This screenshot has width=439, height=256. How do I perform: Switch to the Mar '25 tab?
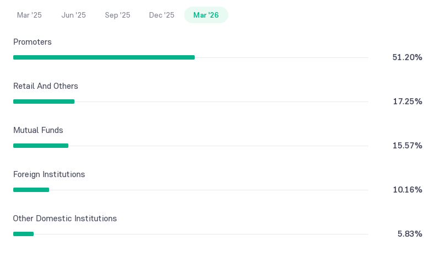(29, 15)
